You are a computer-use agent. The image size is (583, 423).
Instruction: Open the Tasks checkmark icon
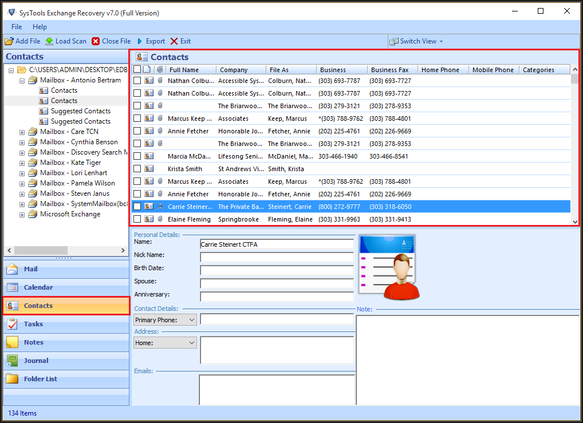[12, 324]
